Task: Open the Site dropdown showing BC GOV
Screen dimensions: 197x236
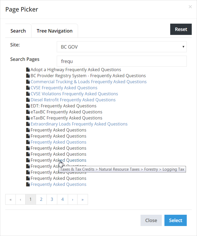Action: (x=122, y=47)
